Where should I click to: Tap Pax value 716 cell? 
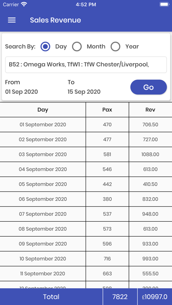tap(107, 259)
